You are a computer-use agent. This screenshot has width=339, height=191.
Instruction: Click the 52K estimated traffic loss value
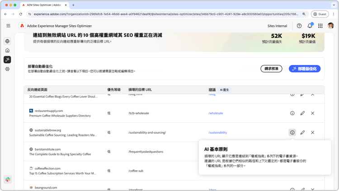pyautogui.click(x=277, y=36)
